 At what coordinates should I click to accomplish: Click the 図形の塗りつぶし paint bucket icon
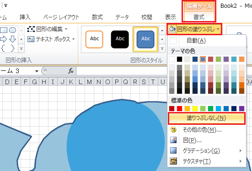(x=172, y=29)
